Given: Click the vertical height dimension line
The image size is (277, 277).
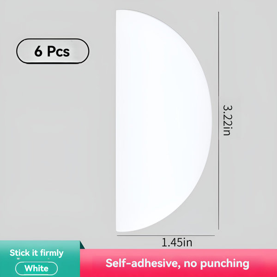Looking at the screenshot, I should pos(219,120).
